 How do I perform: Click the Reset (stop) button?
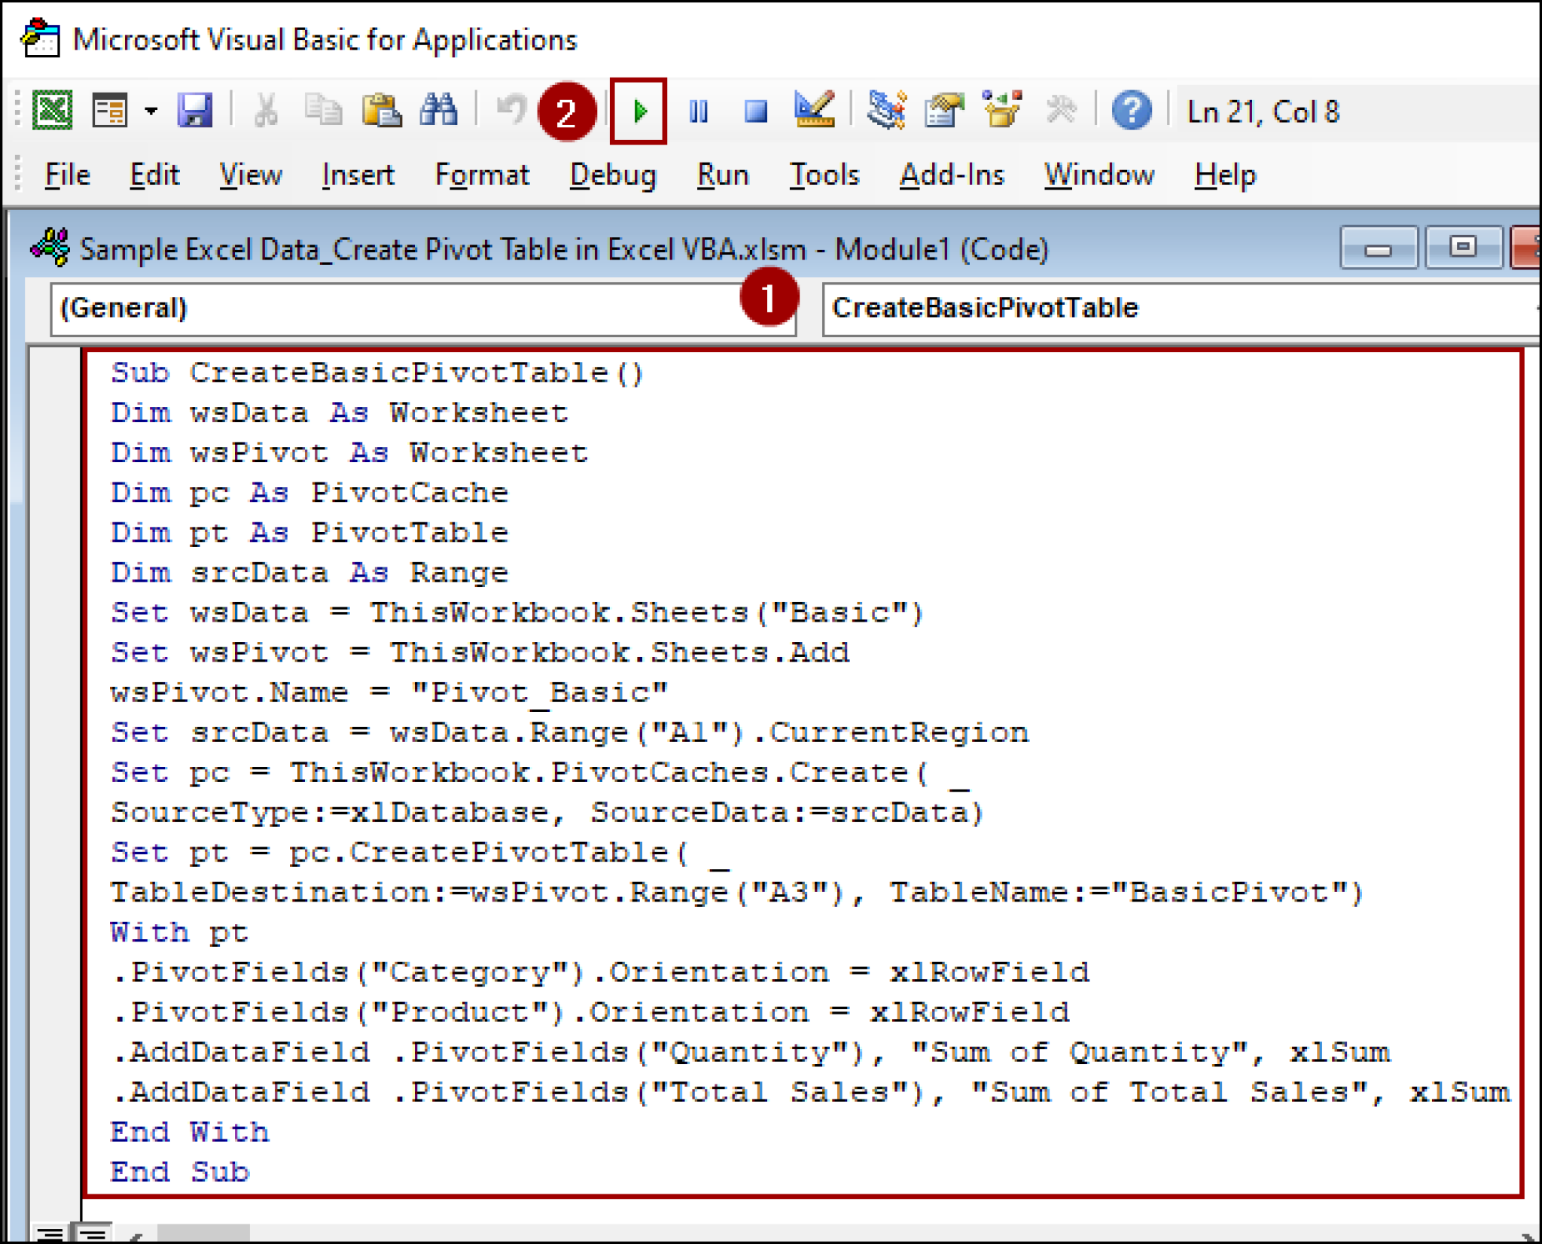(754, 111)
